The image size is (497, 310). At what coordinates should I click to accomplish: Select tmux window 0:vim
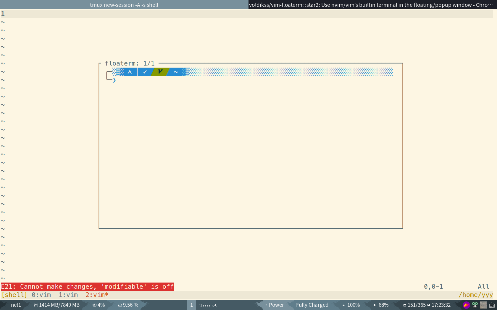coord(41,295)
